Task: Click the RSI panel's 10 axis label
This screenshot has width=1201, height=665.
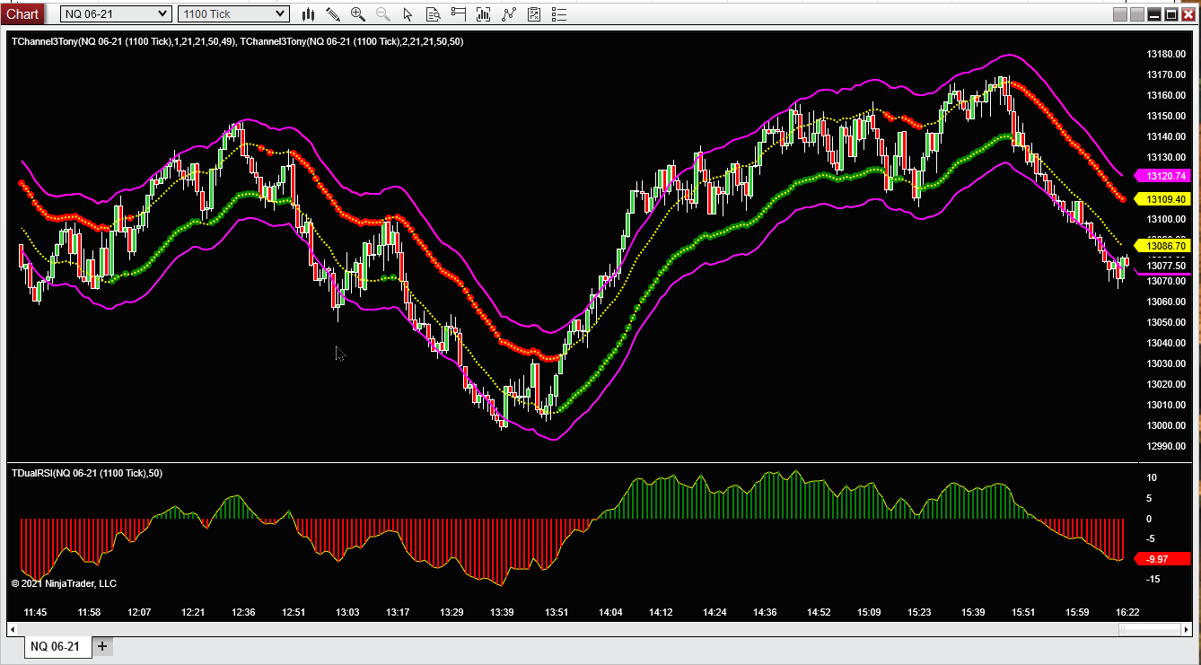Action: [x=1152, y=478]
